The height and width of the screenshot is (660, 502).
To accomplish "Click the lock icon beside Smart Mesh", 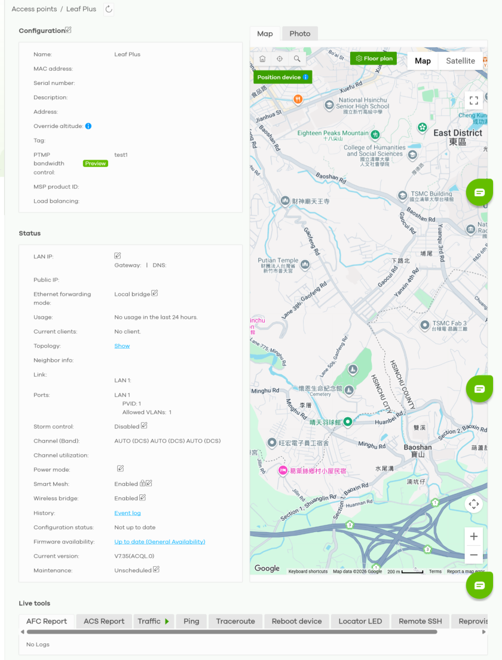I will (142, 483).
